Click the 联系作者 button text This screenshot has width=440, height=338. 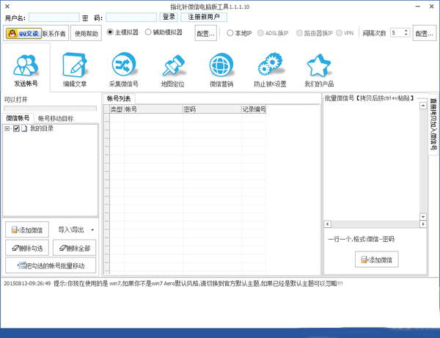(54, 34)
